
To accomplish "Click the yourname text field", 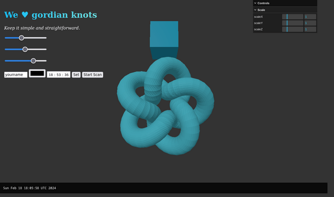I will (16, 75).
